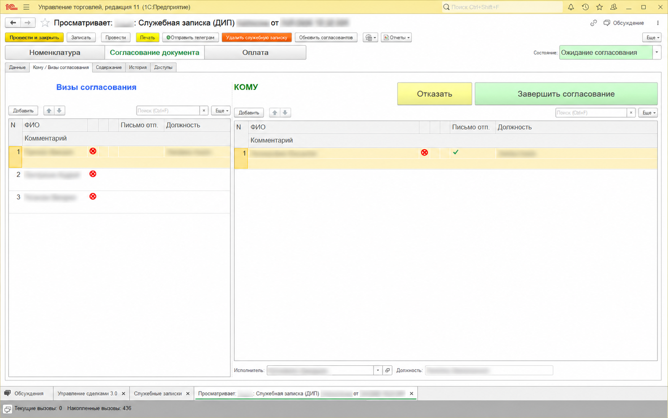Click Завершить согласование button
This screenshot has height=418, width=668.
pyautogui.click(x=566, y=94)
